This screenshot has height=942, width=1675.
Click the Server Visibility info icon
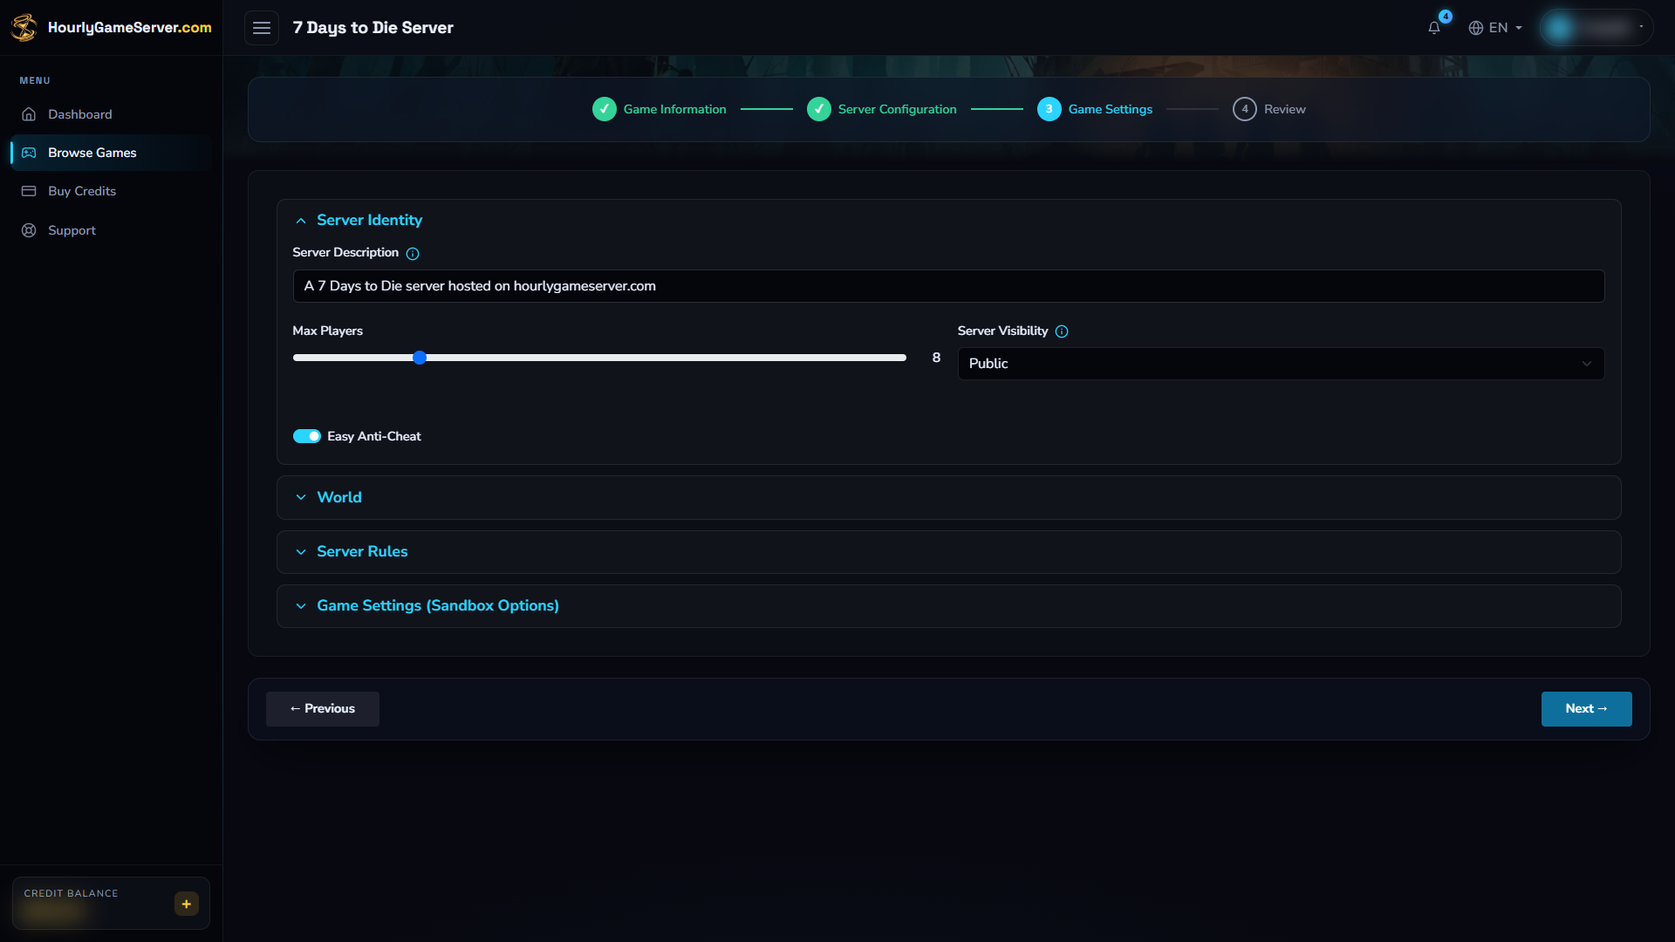(1062, 331)
